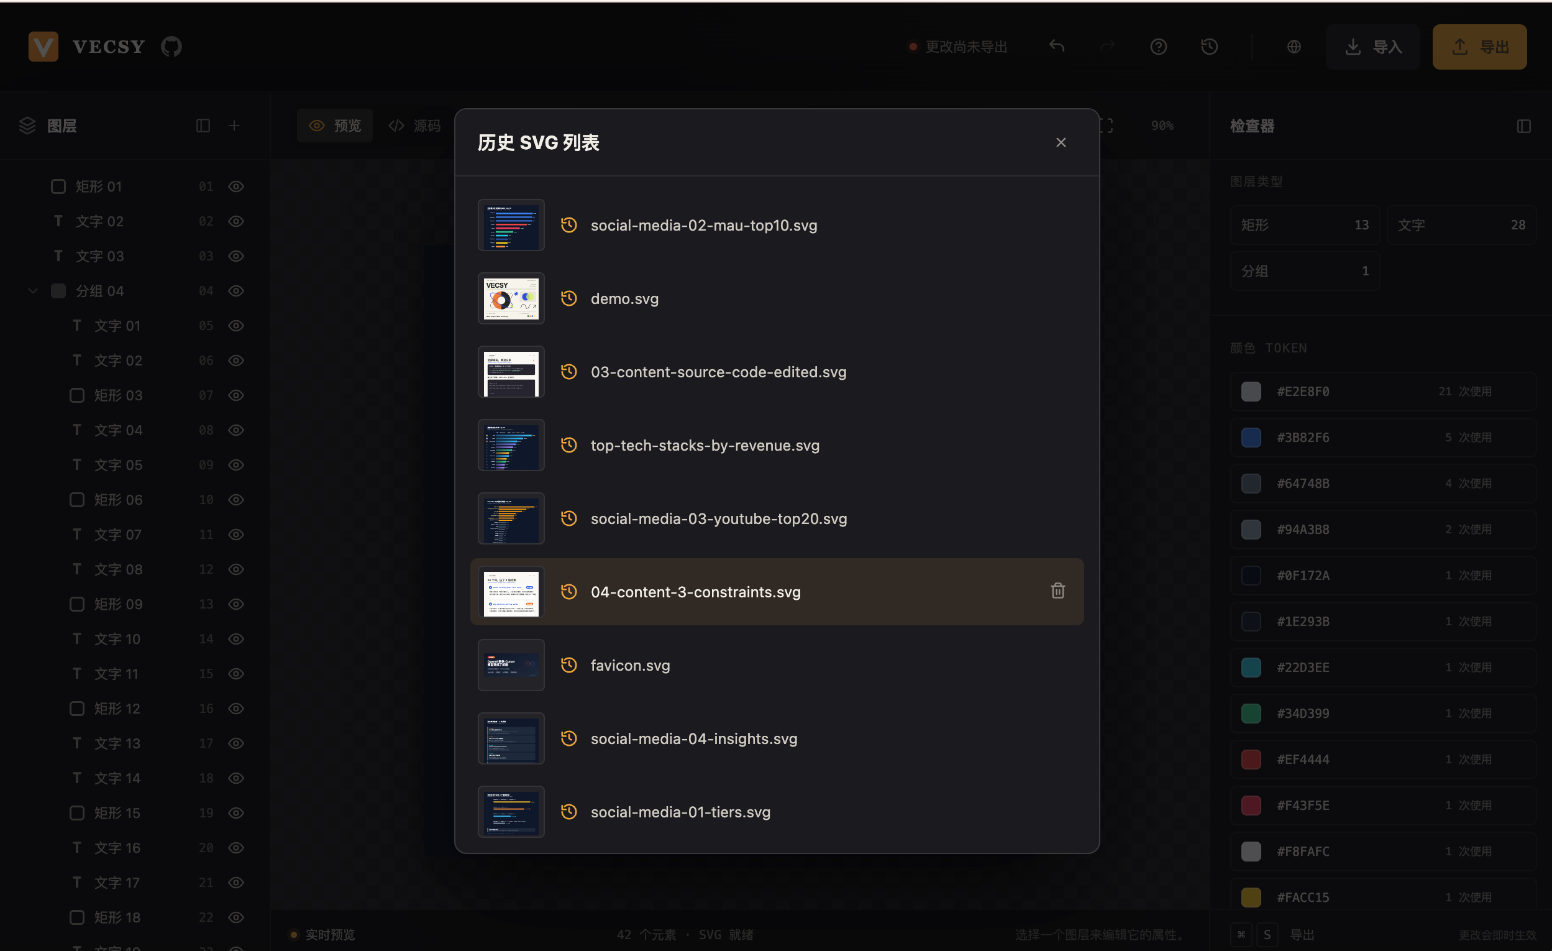Click the 导入 import button
The width and height of the screenshot is (1552, 951).
pyautogui.click(x=1372, y=47)
